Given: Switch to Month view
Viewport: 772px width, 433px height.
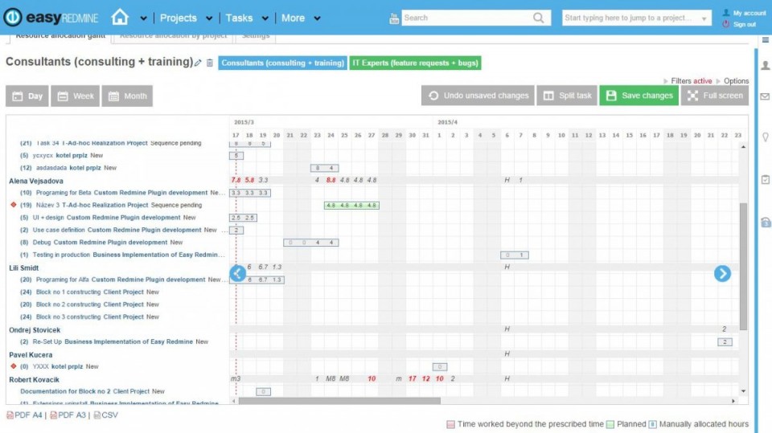Looking at the screenshot, I should 126,96.
